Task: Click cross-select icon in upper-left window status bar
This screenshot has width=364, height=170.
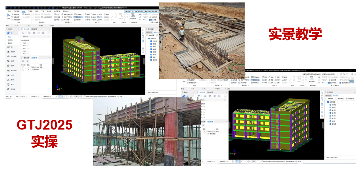Action: pos(65,96)
